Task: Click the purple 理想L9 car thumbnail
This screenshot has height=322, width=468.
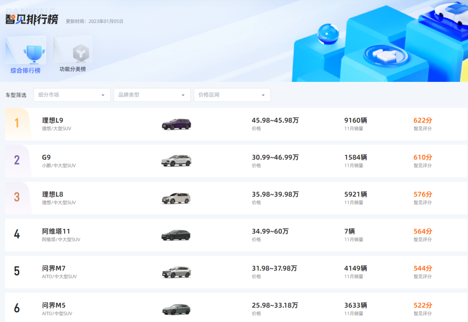Action: 176,124
